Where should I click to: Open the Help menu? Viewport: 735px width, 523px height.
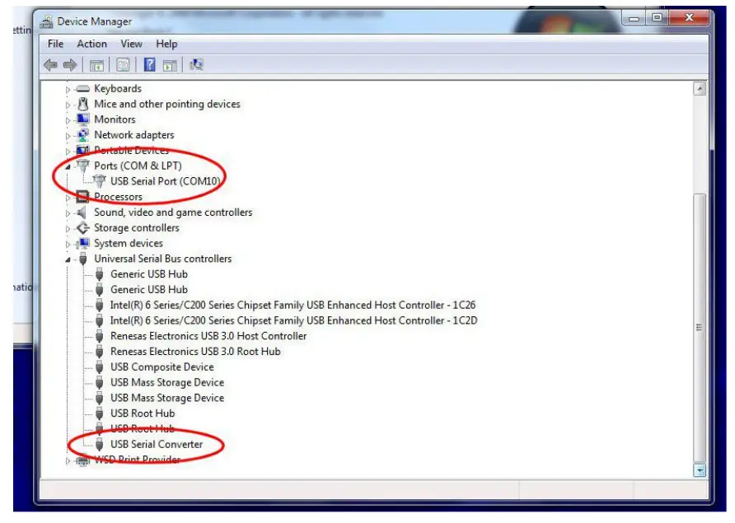click(x=166, y=44)
